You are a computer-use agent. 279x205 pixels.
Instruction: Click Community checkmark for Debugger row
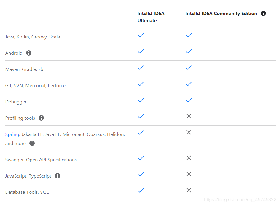point(189,100)
